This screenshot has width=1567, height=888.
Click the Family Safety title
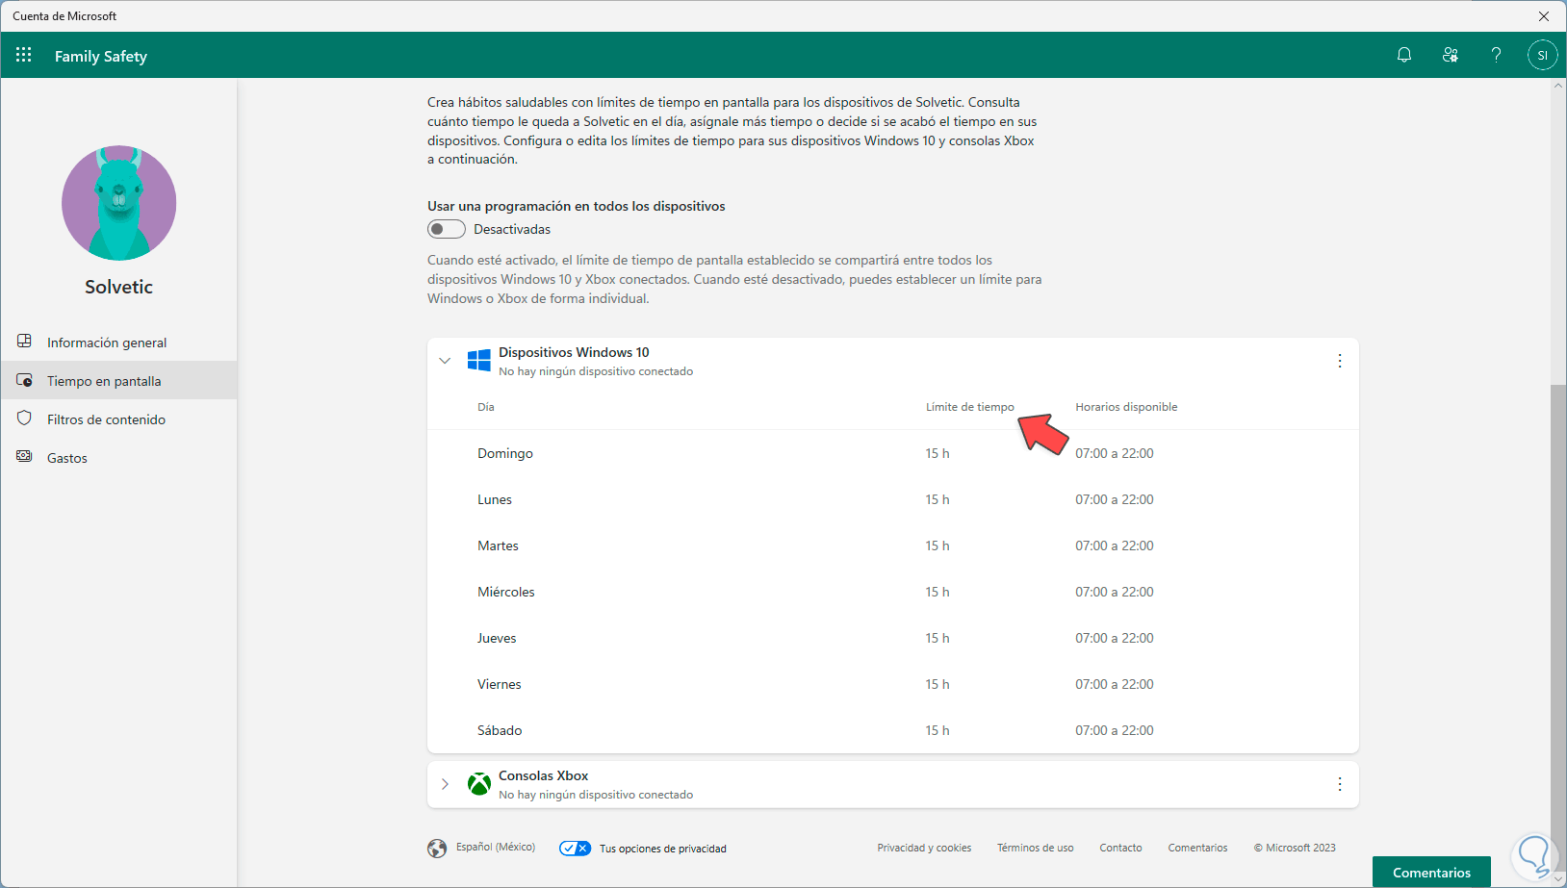(x=101, y=56)
